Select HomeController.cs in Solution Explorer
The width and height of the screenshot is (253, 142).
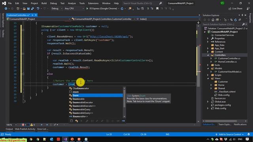pyautogui.click(x=227, y=62)
